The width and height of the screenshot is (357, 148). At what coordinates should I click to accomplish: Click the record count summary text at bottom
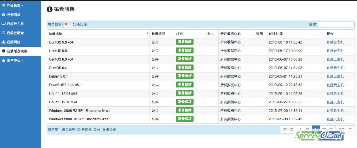(82, 130)
